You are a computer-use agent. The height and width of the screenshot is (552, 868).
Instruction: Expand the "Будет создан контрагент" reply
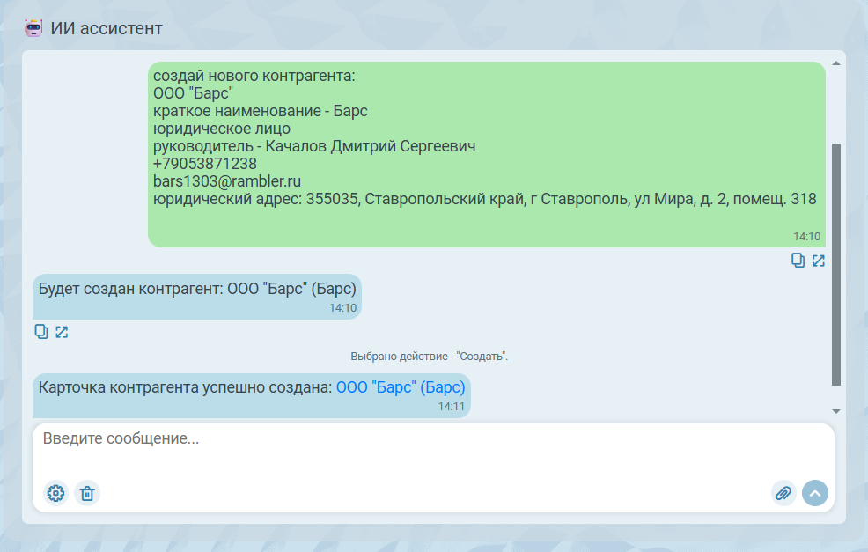pos(62,332)
